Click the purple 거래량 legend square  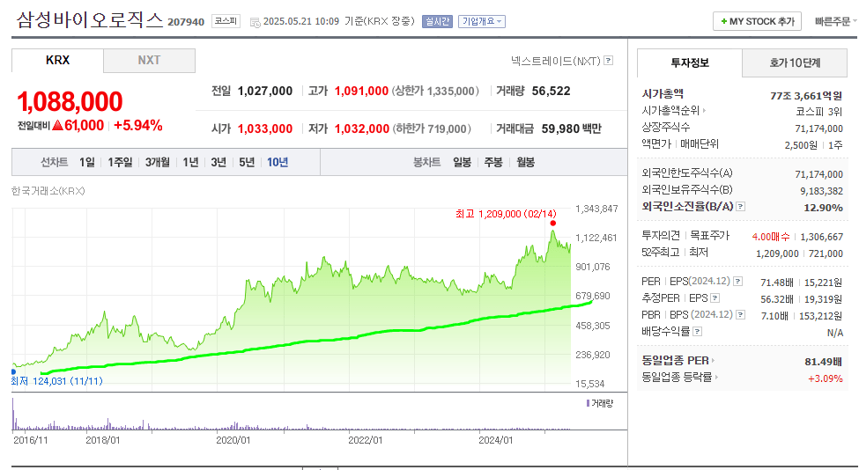[588, 403]
